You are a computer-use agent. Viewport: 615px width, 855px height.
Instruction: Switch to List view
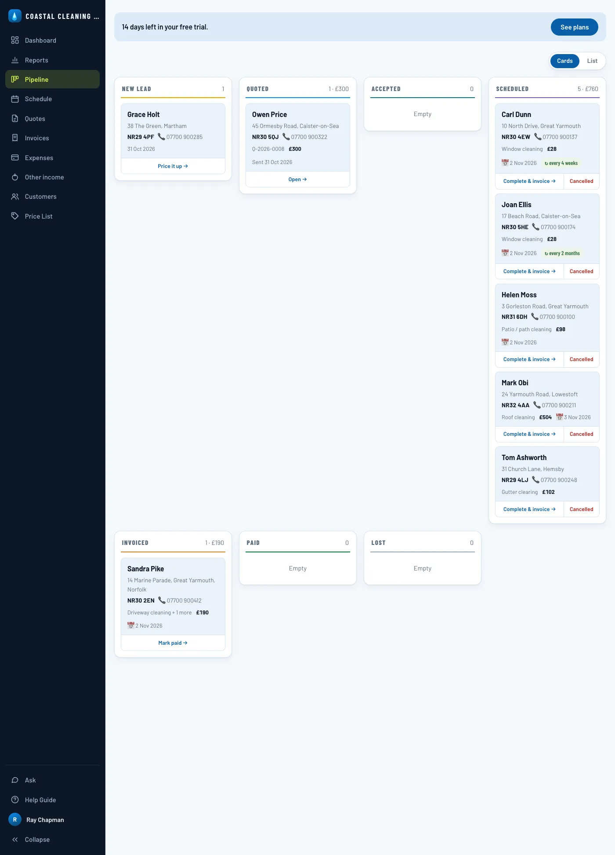pyautogui.click(x=592, y=61)
